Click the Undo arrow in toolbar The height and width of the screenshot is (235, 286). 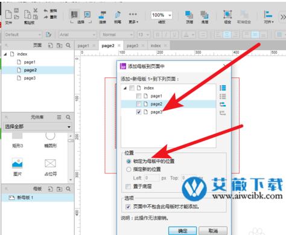pos(46,11)
